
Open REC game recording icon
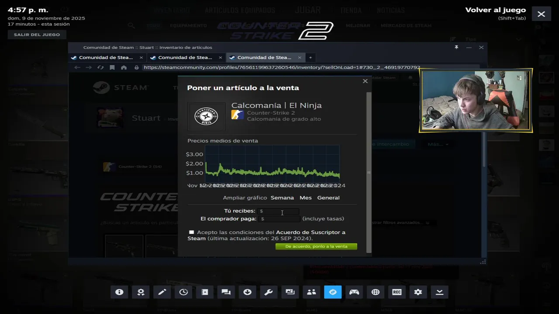[397, 292]
